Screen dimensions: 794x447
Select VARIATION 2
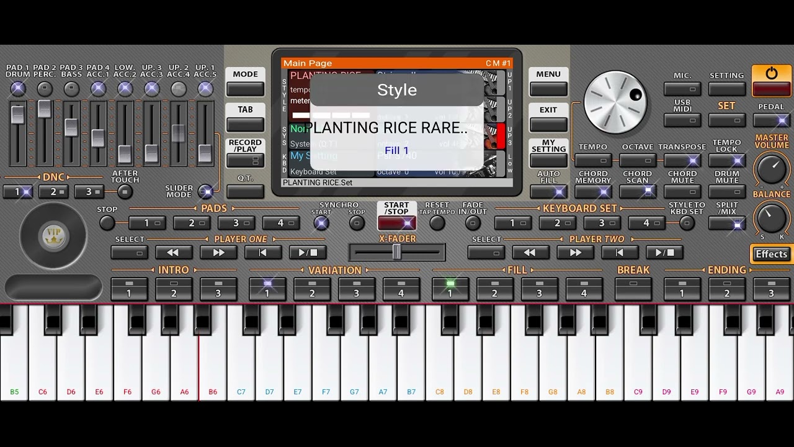(x=312, y=289)
